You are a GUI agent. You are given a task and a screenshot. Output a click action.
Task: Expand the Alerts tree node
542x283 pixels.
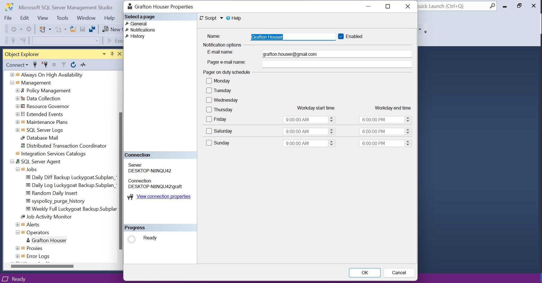click(x=17, y=225)
